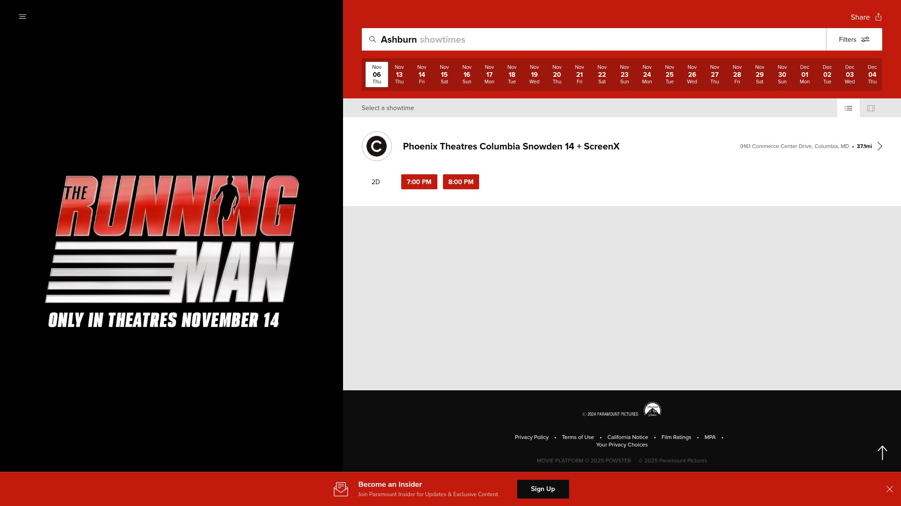
Task: Select date Dec 01 Mon
Action: pyautogui.click(x=805, y=74)
